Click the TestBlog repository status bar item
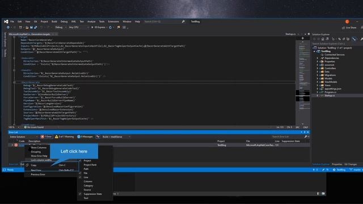 click(x=339, y=170)
